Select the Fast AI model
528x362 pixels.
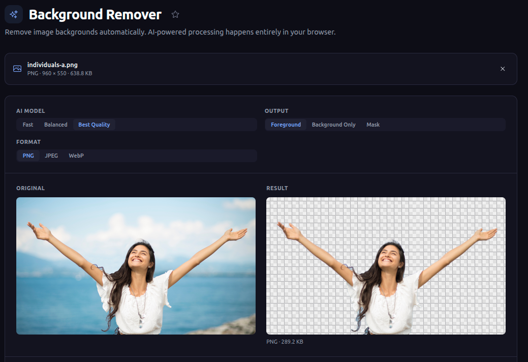28,125
